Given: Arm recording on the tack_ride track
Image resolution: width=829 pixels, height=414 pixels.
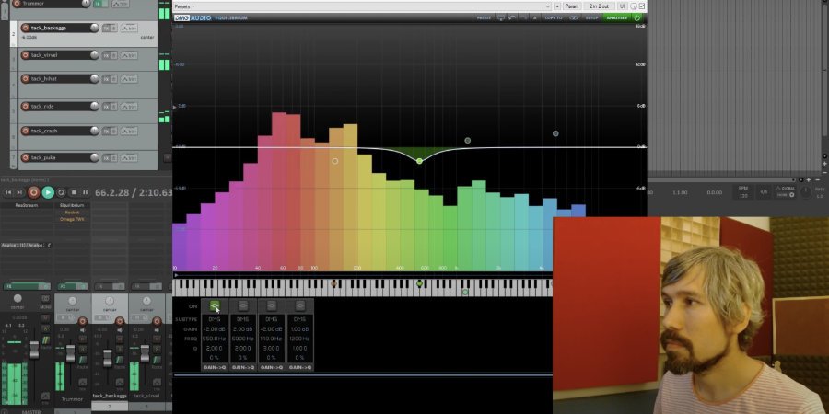Looking at the screenshot, I should pos(26,106).
